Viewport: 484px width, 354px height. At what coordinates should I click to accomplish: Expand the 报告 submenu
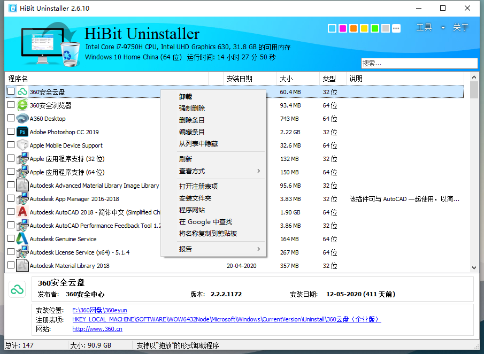259,249
